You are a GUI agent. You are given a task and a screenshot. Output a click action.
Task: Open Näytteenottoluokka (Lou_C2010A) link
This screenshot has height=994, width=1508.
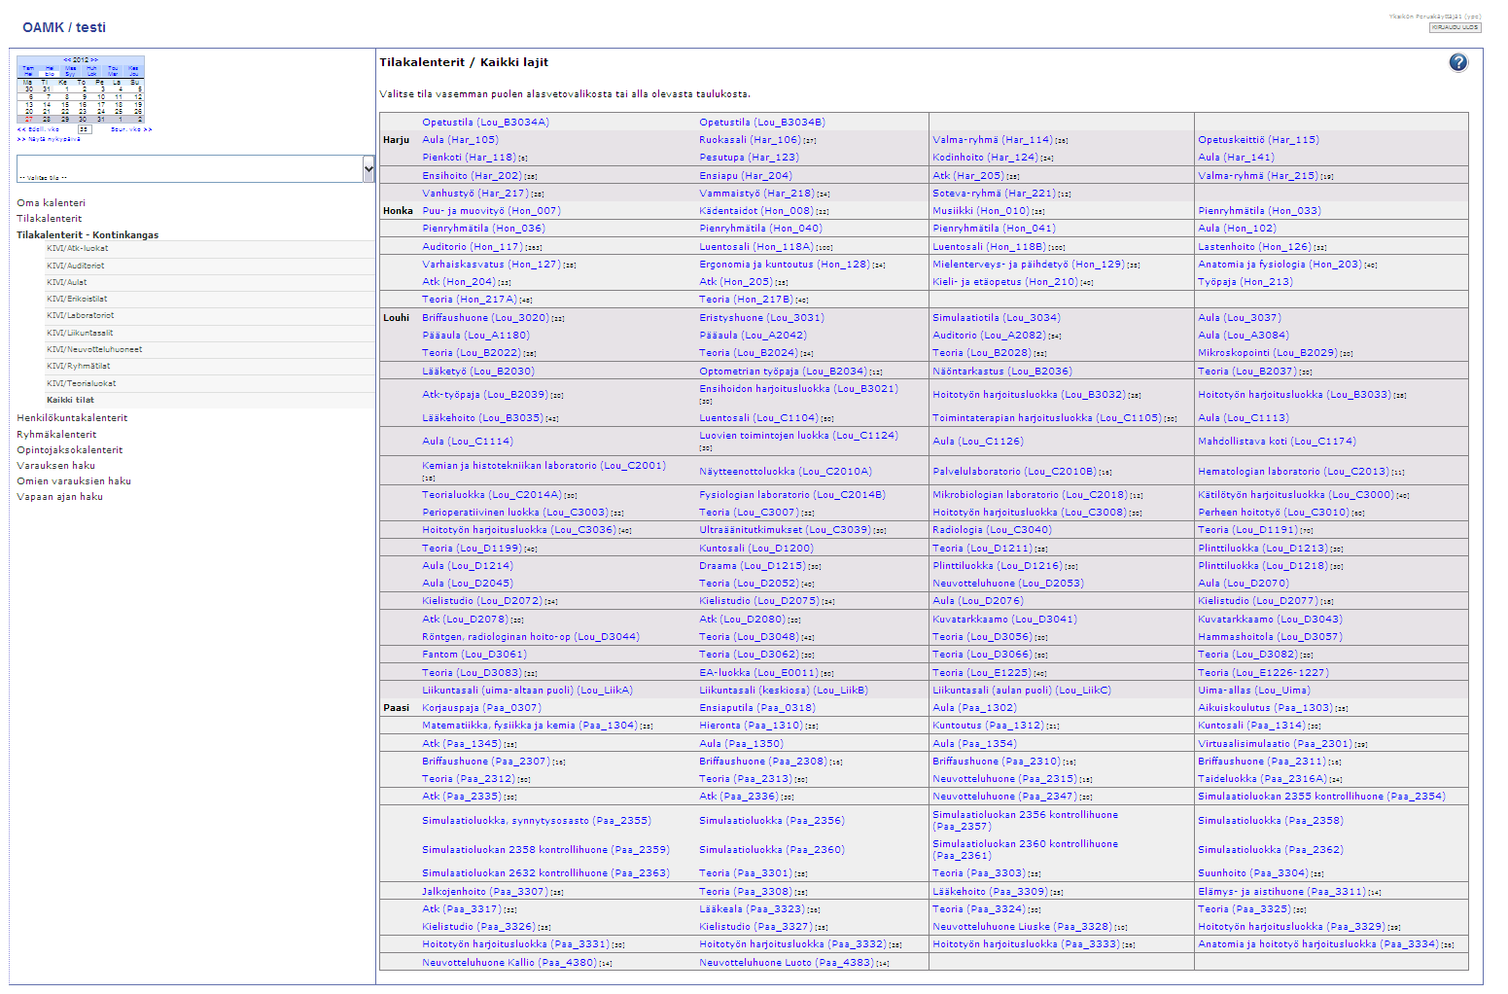pyautogui.click(x=786, y=472)
